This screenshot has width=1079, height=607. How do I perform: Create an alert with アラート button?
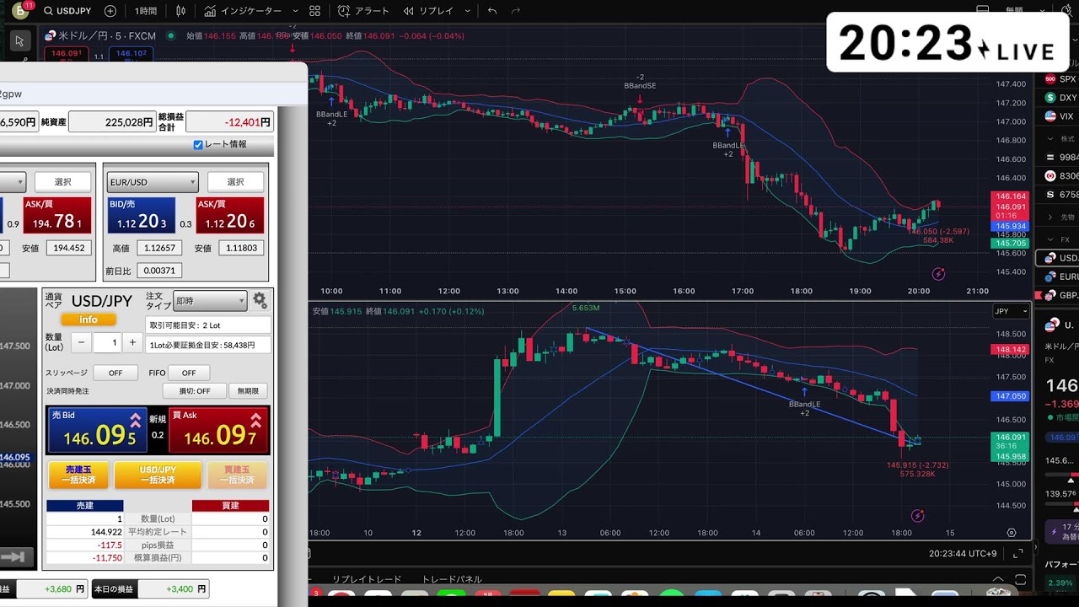pos(363,11)
